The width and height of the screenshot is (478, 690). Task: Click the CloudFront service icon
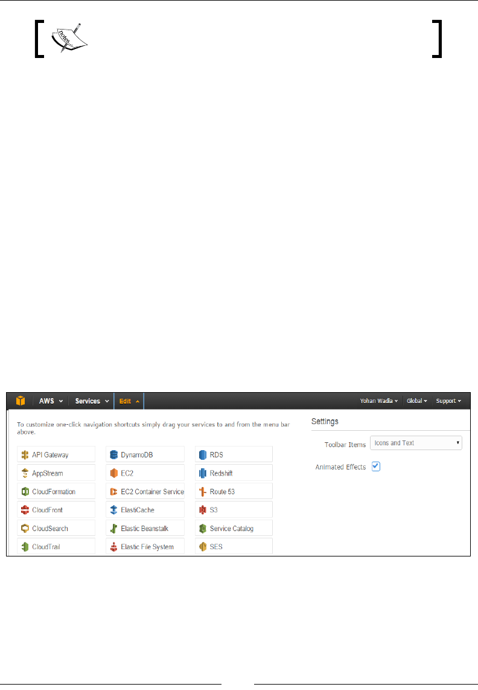[25, 510]
